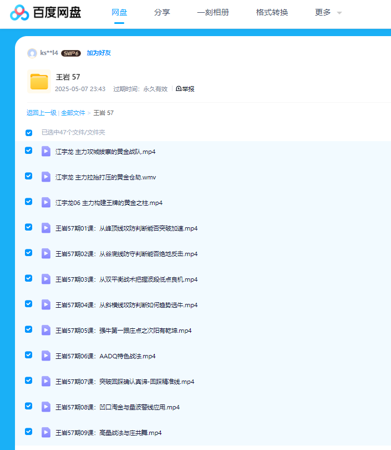Click video icon for 王岩57期09课 高量战法与庄共舞

(x=46, y=432)
